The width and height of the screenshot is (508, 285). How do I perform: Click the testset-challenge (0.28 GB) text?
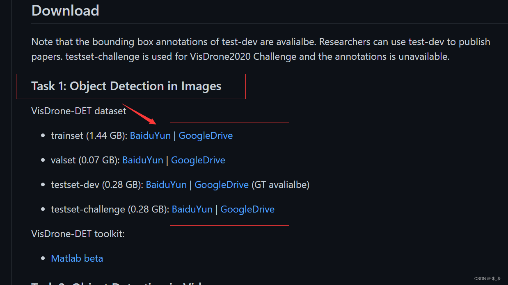click(x=110, y=209)
